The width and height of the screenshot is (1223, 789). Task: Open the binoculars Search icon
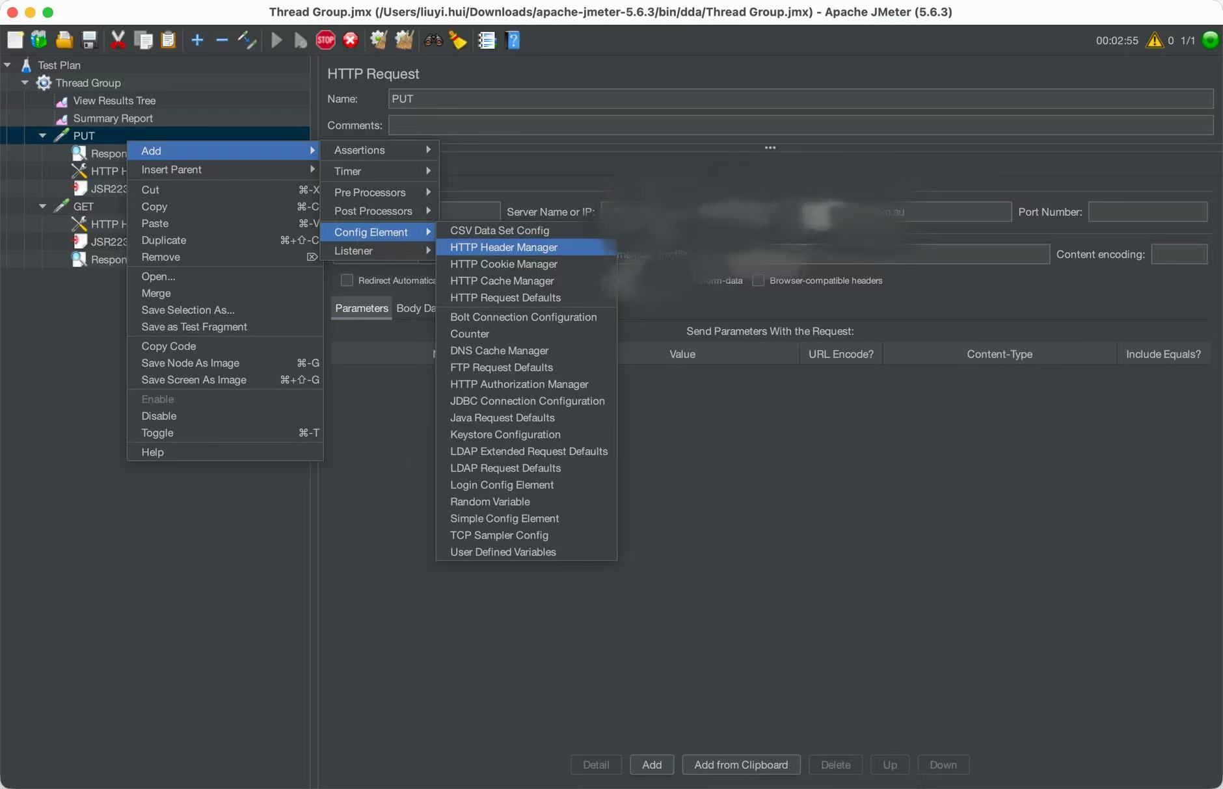(x=433, y=40)
